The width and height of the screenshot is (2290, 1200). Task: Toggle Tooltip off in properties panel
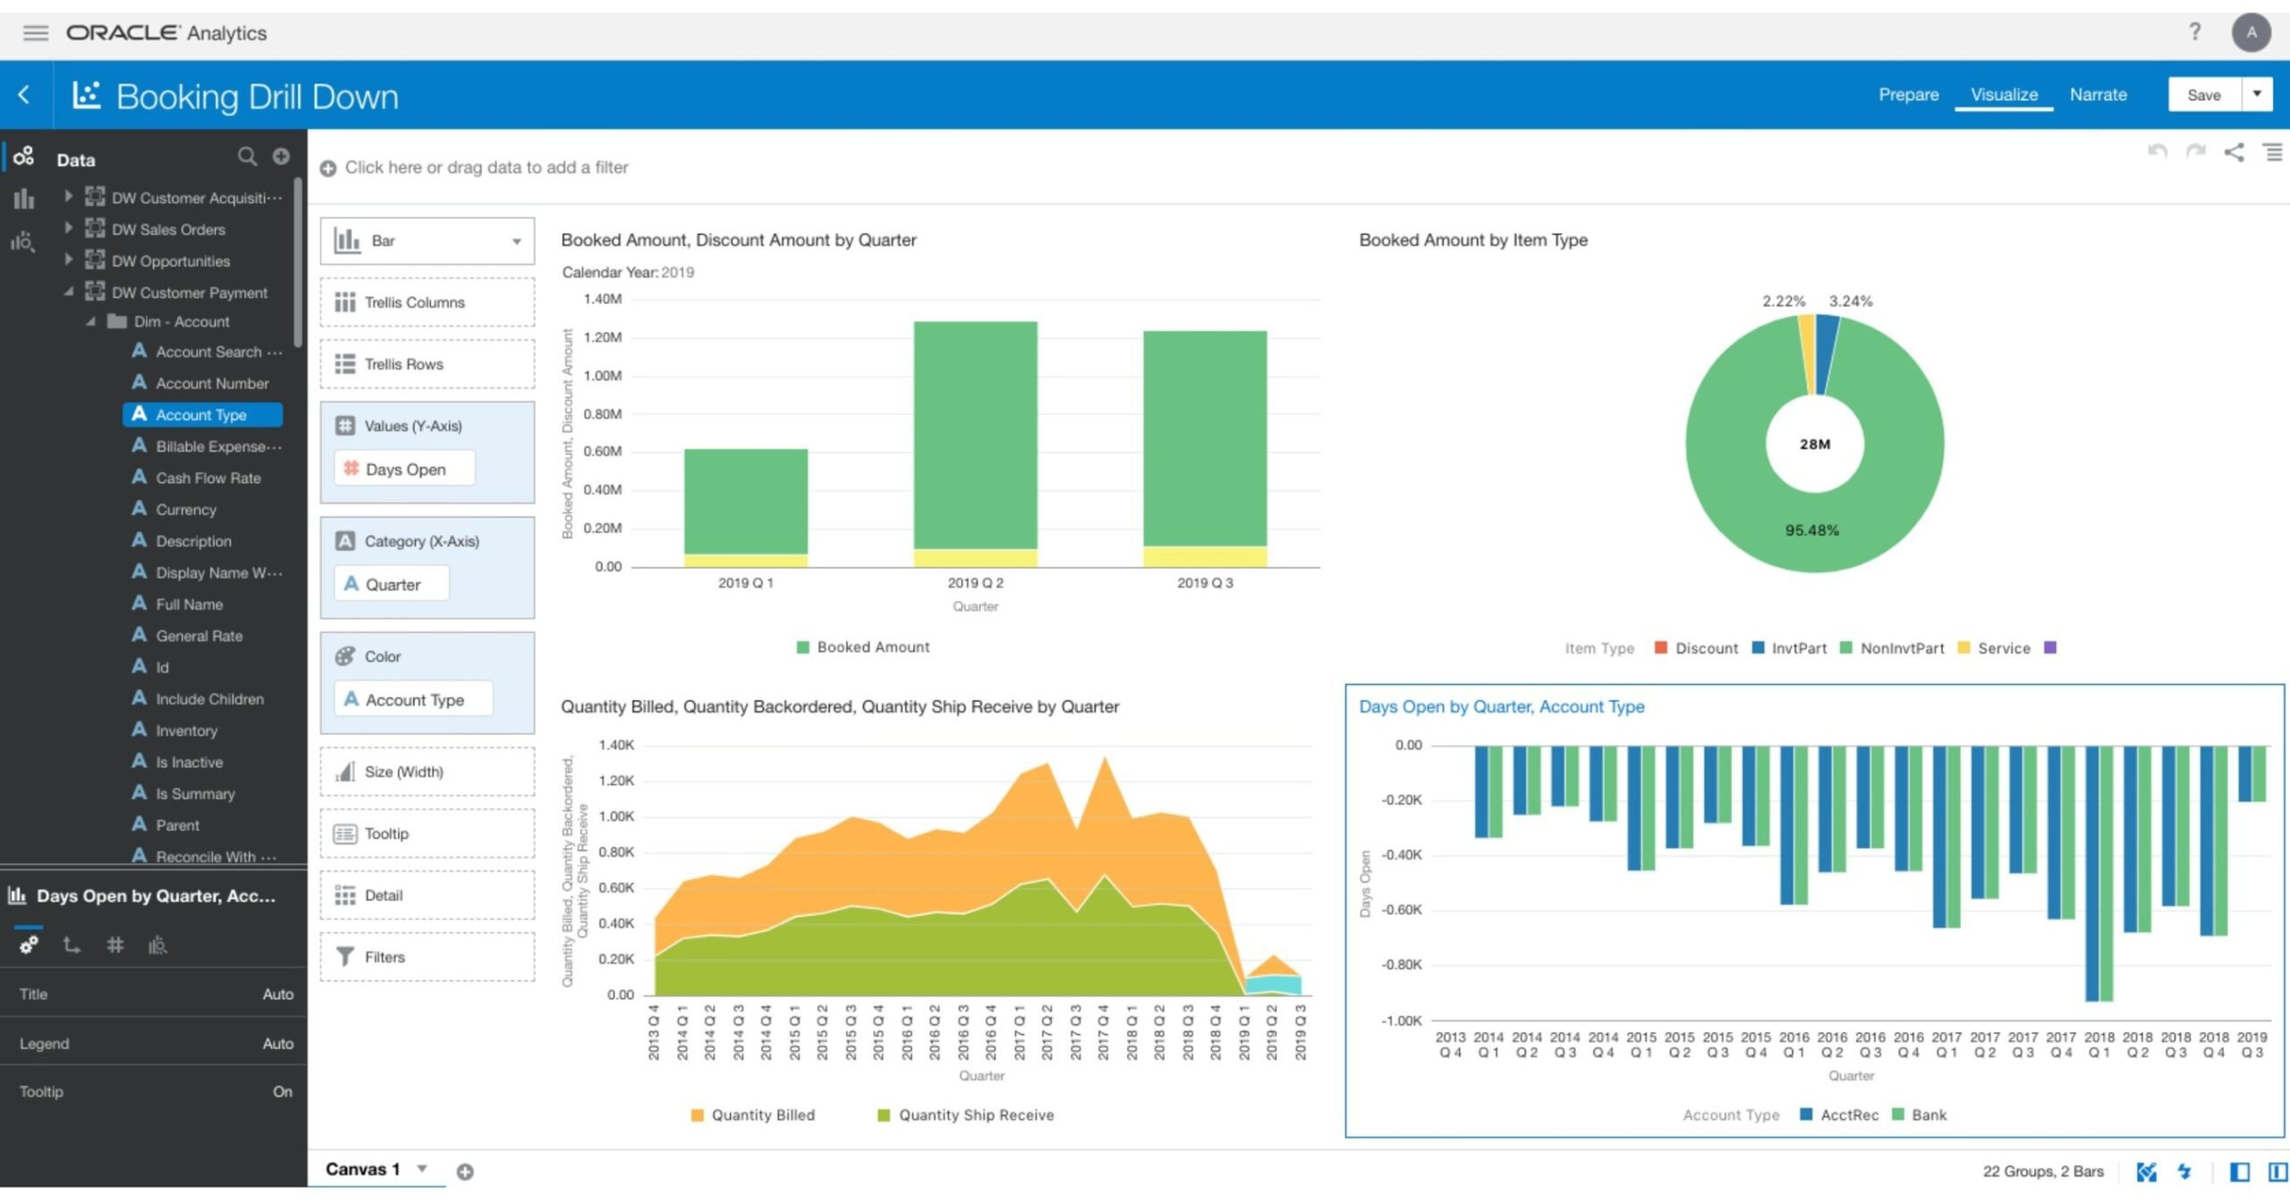click(283, 1091)
